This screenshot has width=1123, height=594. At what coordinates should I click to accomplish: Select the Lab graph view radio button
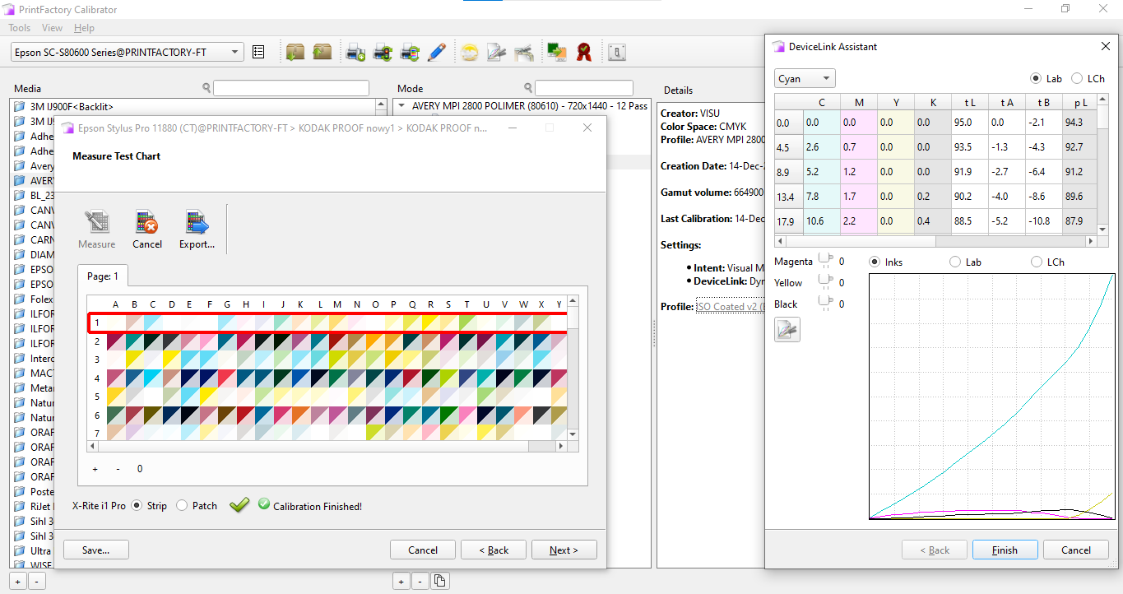955,262
